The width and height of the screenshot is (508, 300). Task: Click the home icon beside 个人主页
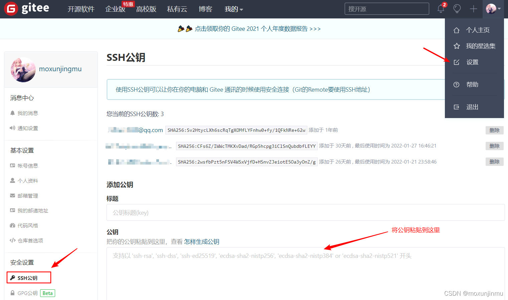457,30
